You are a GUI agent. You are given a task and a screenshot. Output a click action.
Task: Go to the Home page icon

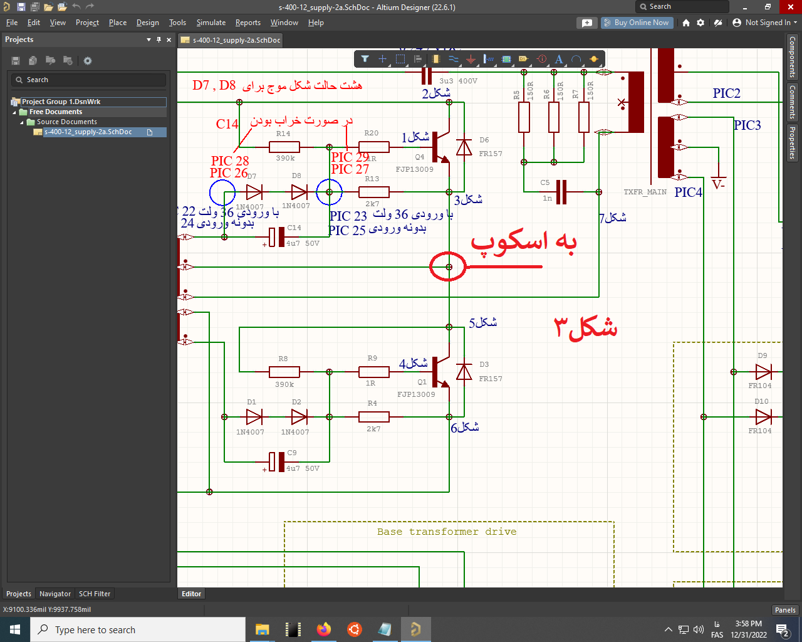686,23
